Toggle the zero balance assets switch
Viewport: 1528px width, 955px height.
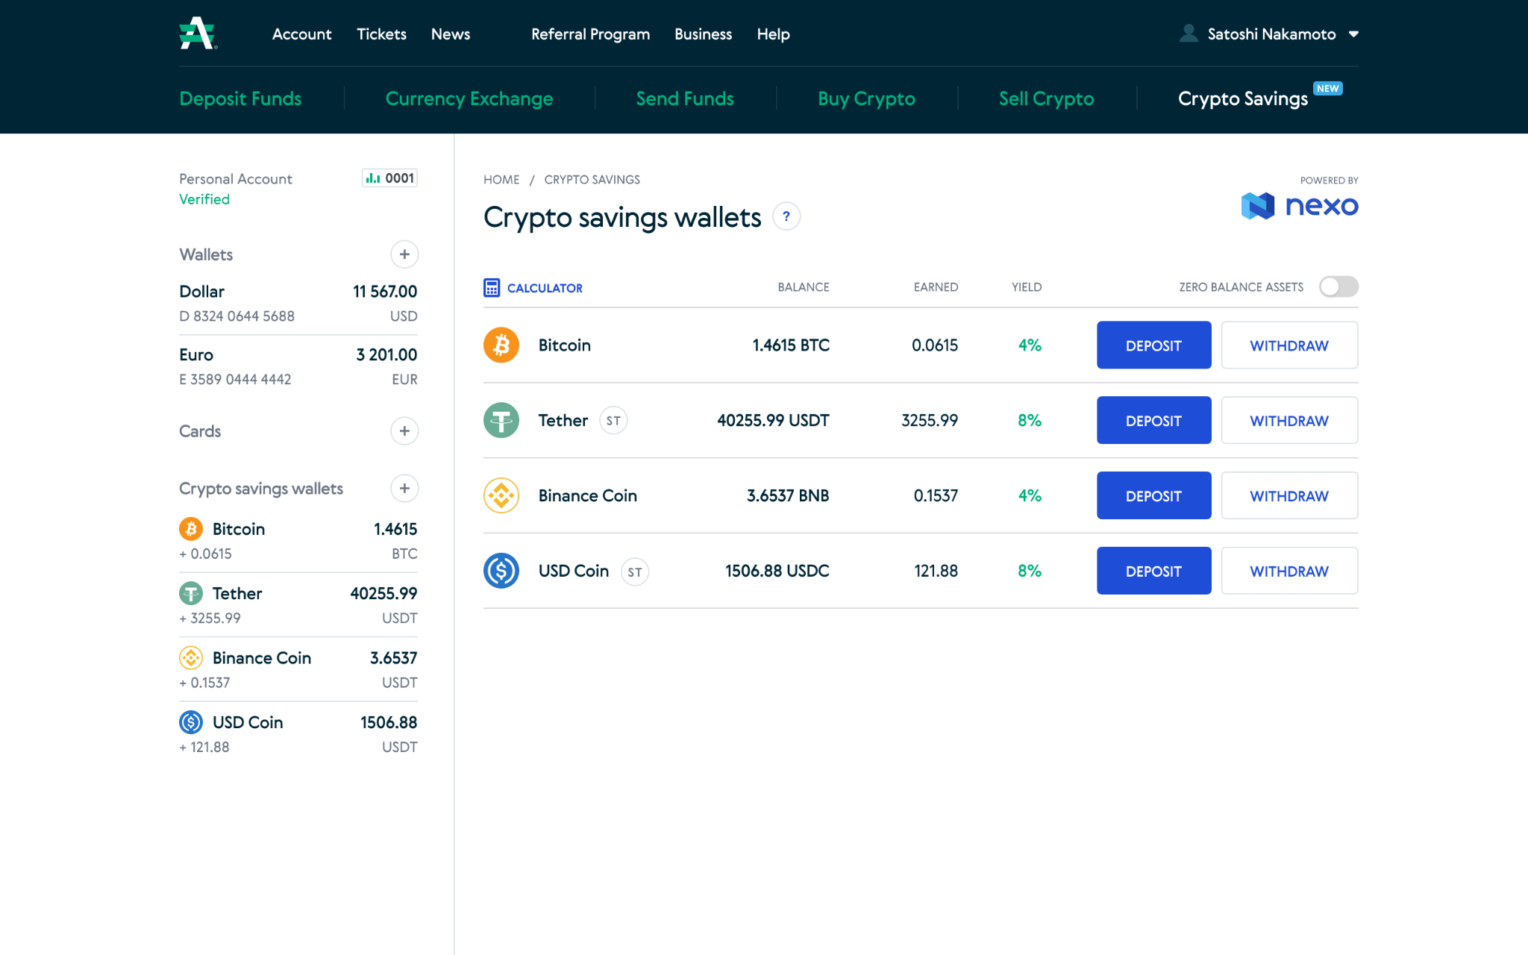point(1338,286)
